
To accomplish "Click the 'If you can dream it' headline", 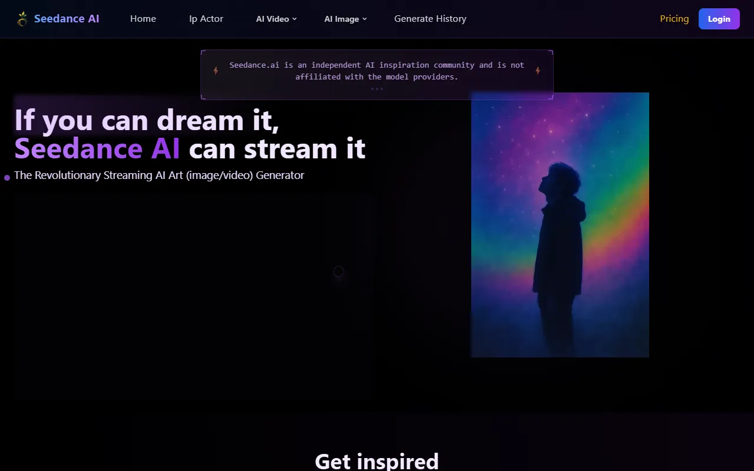I will [x=147, y=120].
